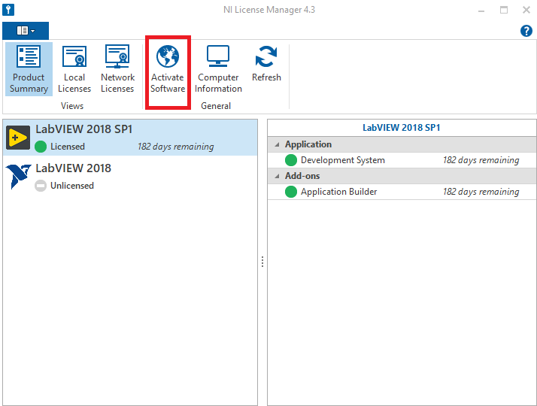The image size is (537, 406).
Task: Collapse the Add-ons section
Action: click(x=277, y=176)
